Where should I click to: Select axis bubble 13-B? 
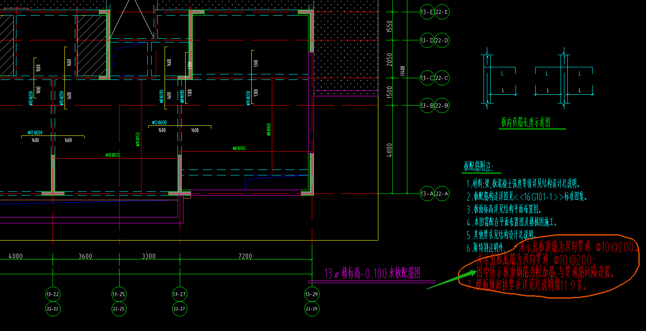pyautogui.click(x=427, y=105)
